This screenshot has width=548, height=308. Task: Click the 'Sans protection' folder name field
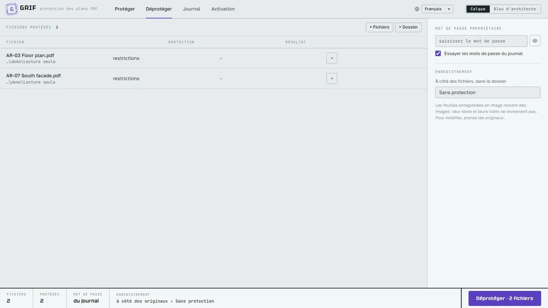tap(488, 92)
